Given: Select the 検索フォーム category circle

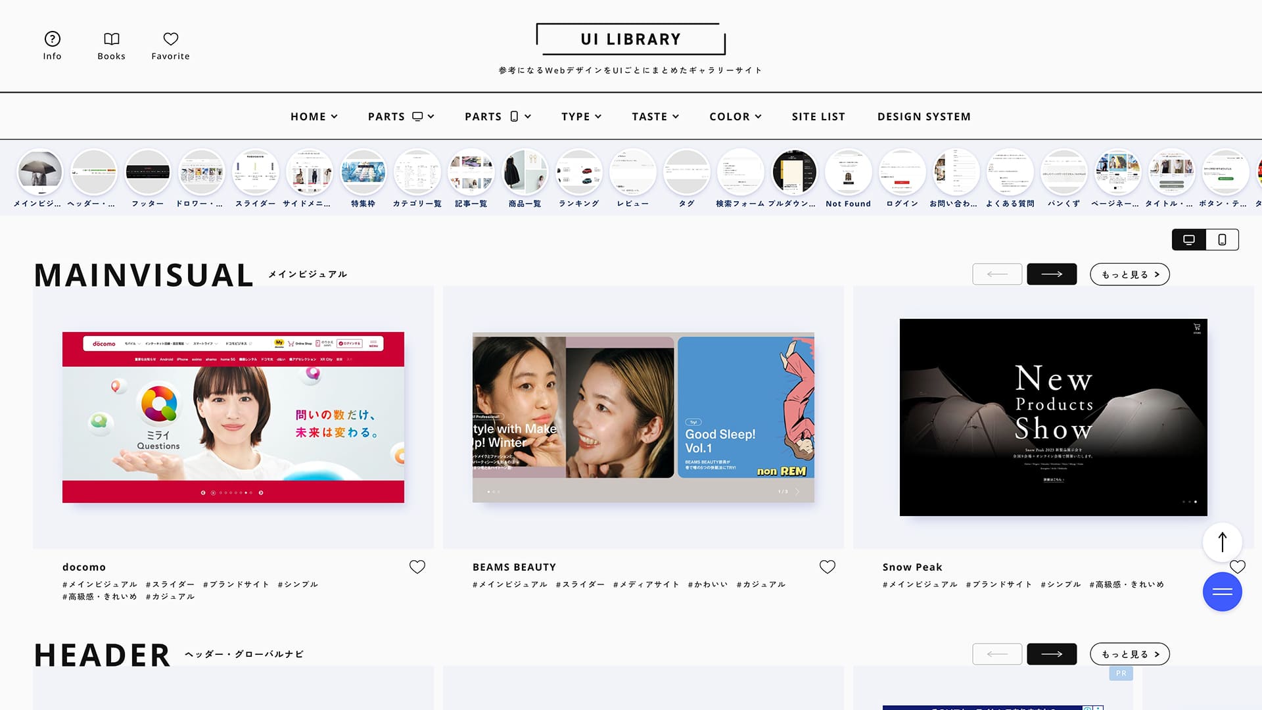Looking at the screenshot, I should 741,172.
